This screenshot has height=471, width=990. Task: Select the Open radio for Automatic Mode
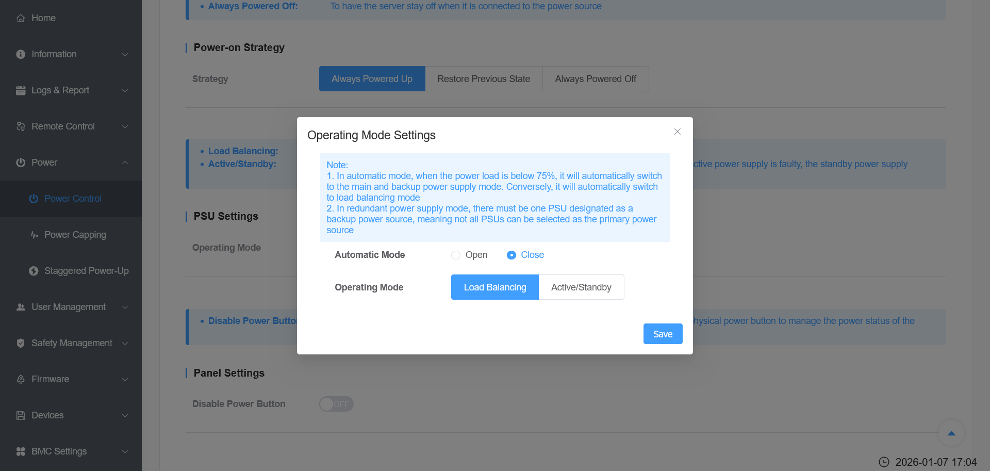456,255
